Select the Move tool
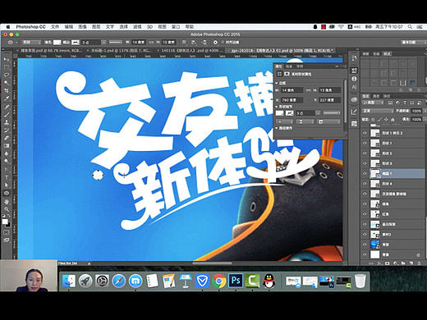This screenshot has height=320, width=427. pos(7,59)
